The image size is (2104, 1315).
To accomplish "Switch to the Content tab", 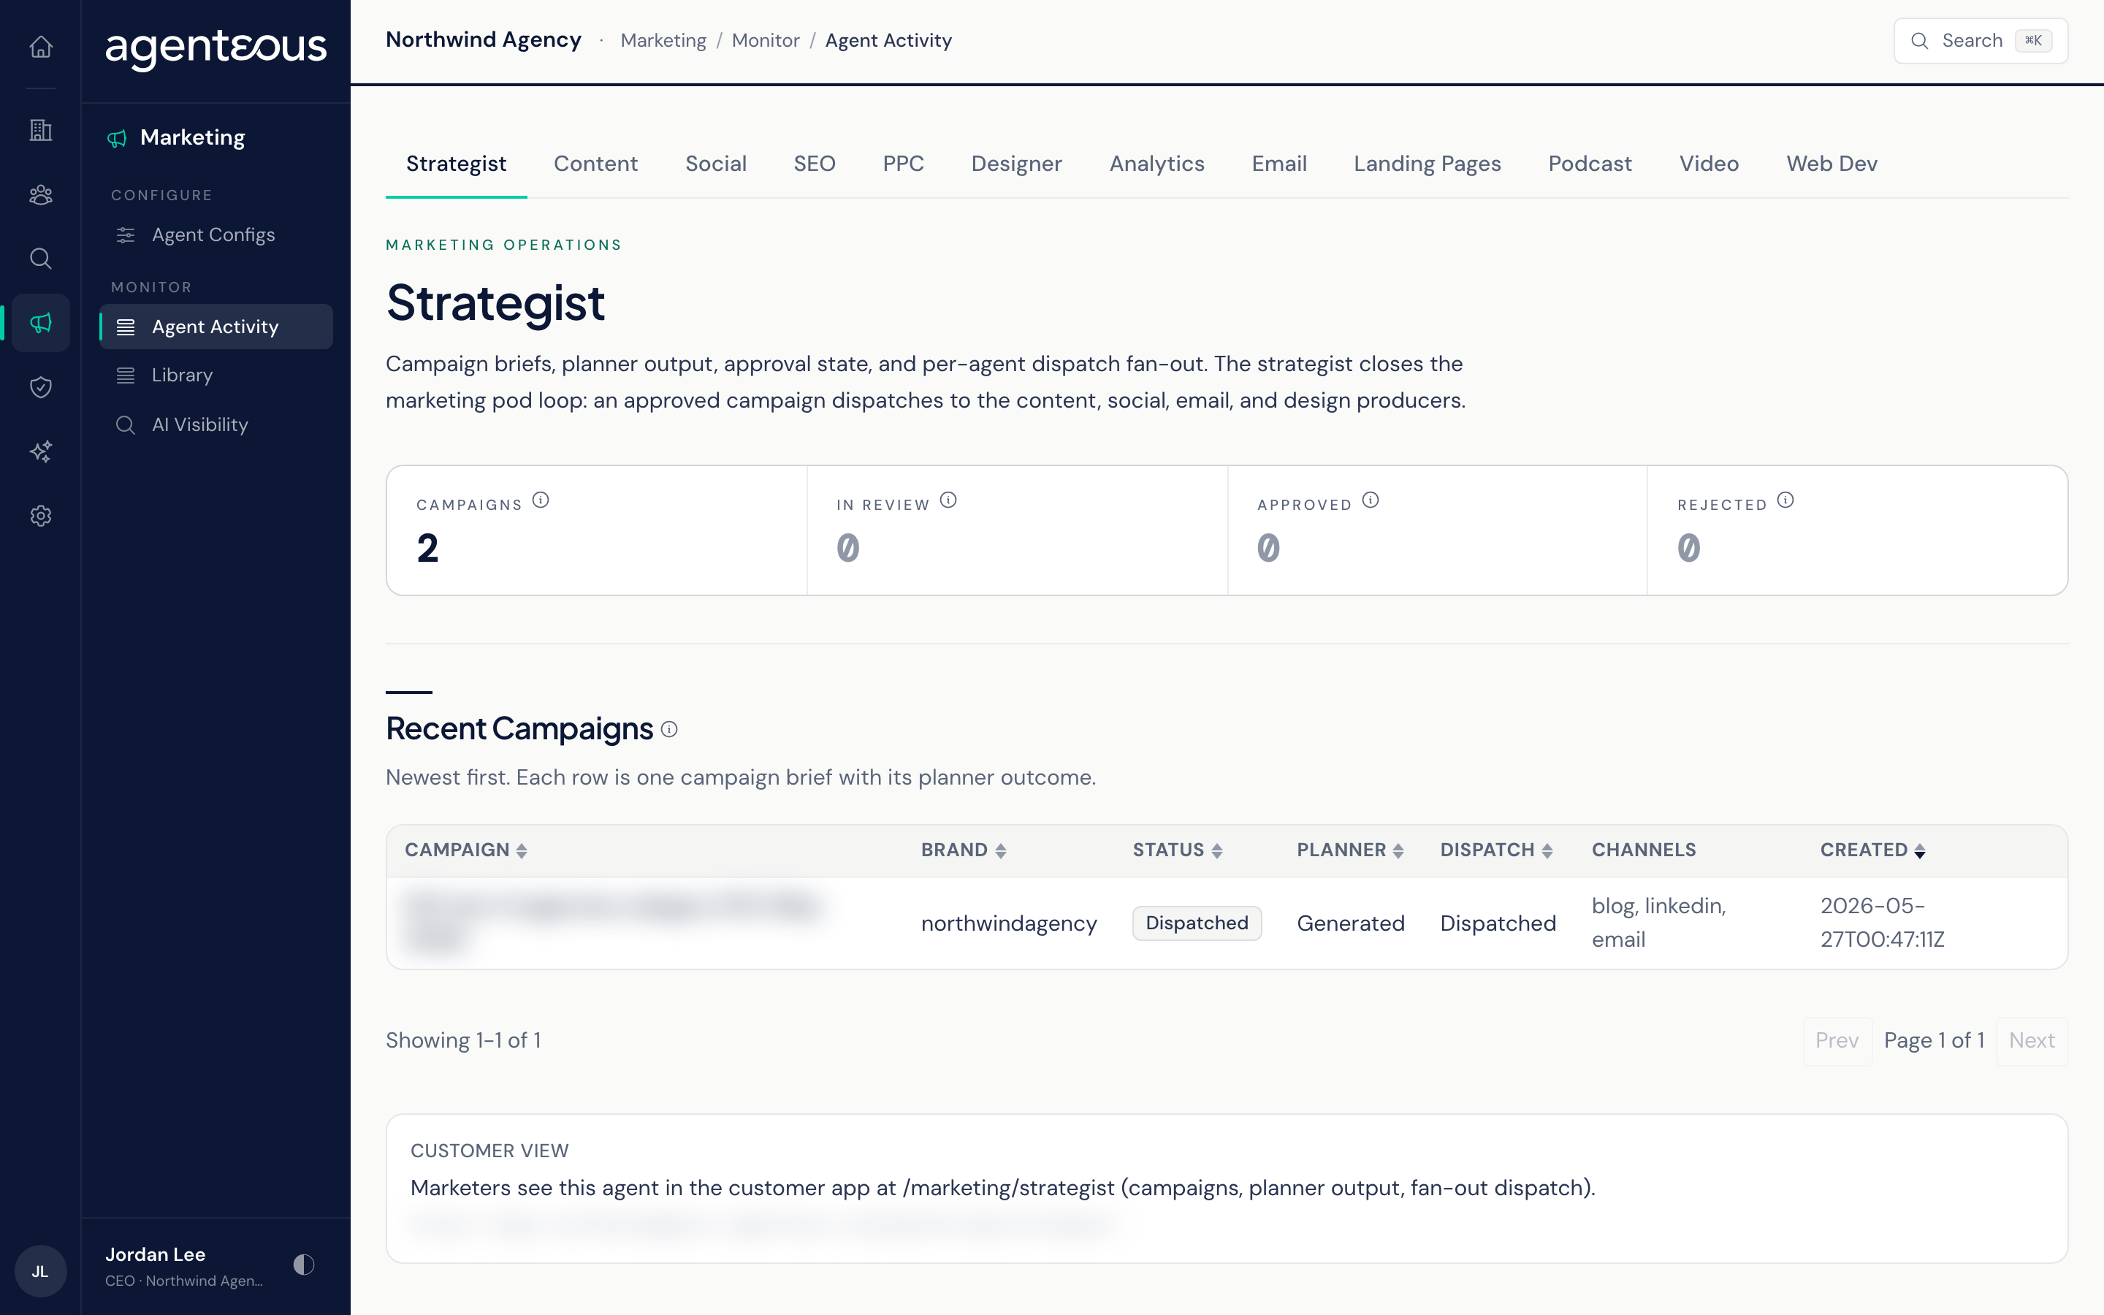I will click(595, 164).
